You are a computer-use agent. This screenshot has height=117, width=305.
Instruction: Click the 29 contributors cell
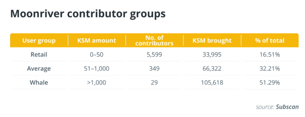(154, 82)
